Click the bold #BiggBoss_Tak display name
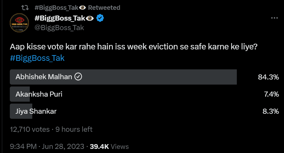 point(60,19)
